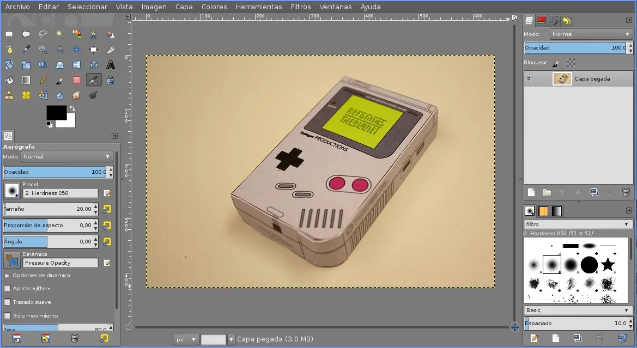
Task: Select the Bucket Fill tool
Action: pos(9,80)
